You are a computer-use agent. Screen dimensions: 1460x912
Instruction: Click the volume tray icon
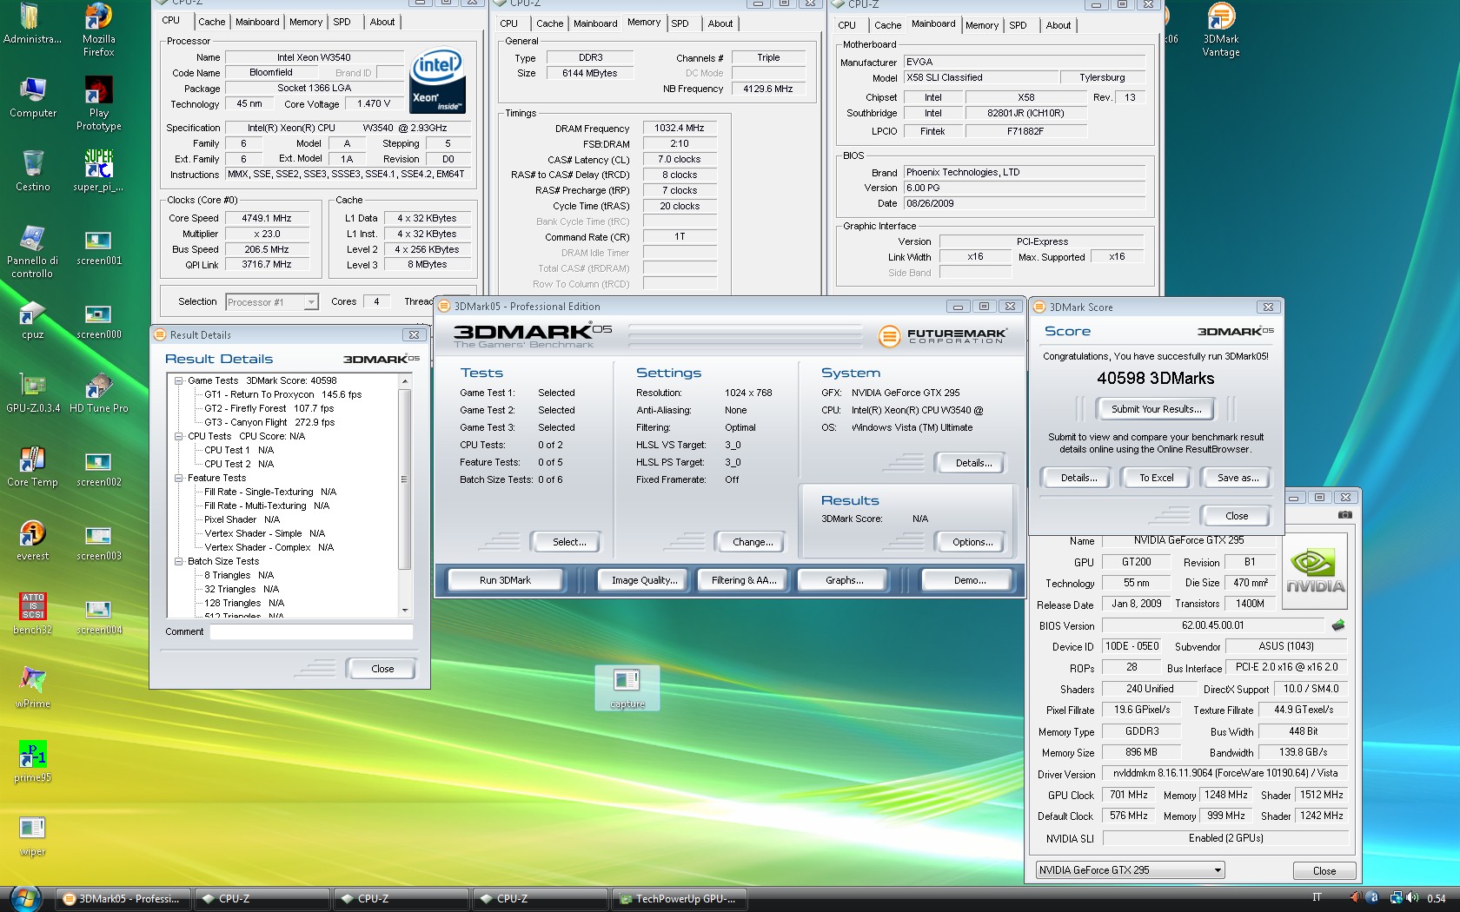(x=1411, y=898)
